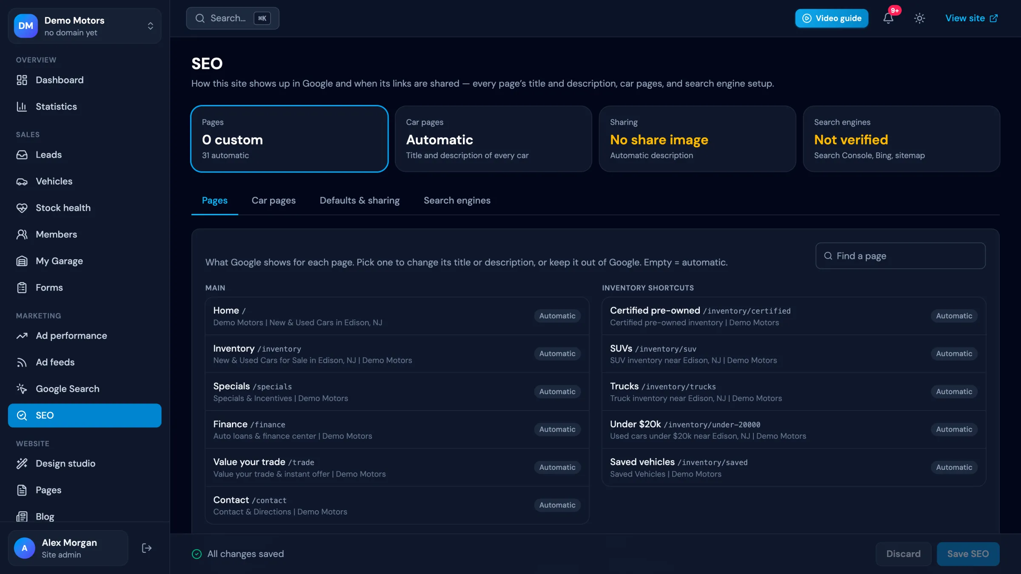Screen dimensions: 1021x574
Task: Open the Blog newspaper icon
Action: coord(22,517)
